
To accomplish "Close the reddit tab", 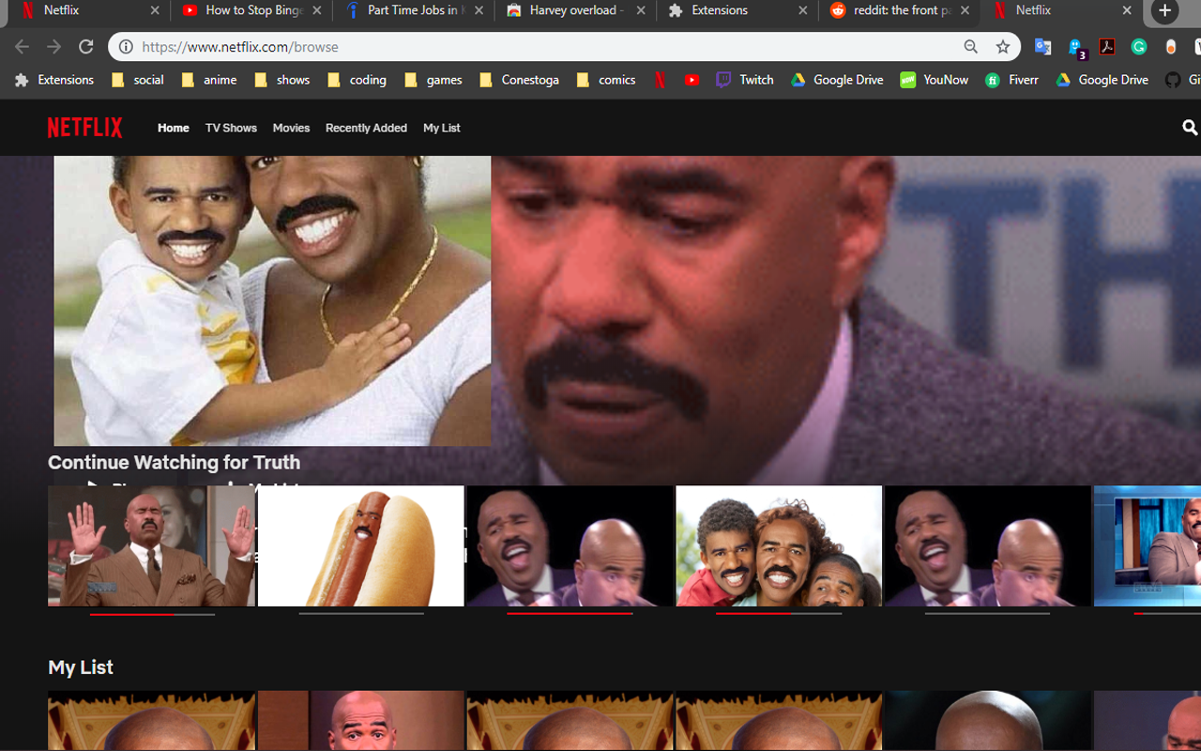I will coord(965,11).
